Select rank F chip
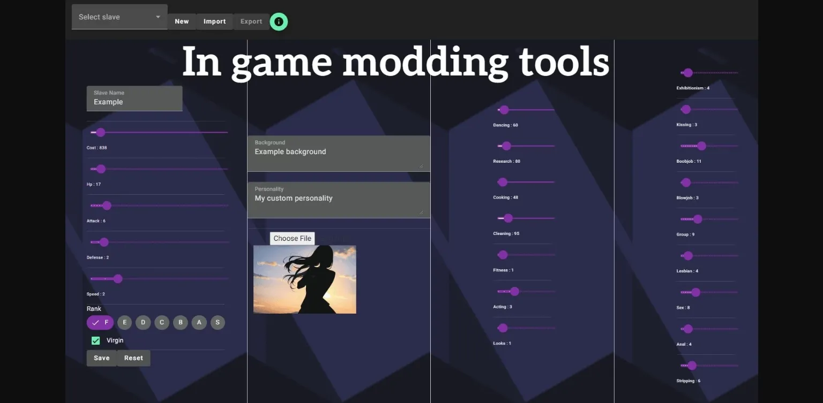The height and width of the screenshot is (403, 823). tap(100, 323)
